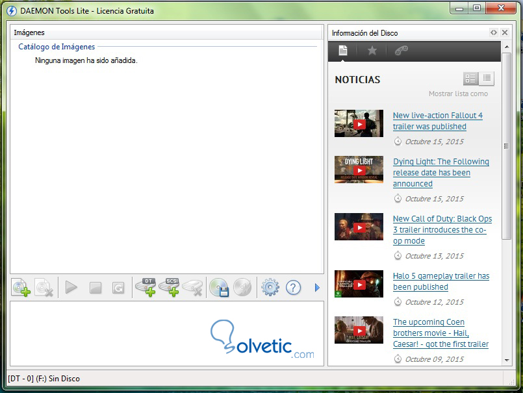
Task: Click the Unmount stop square icon
Action: tap(96, 288)
